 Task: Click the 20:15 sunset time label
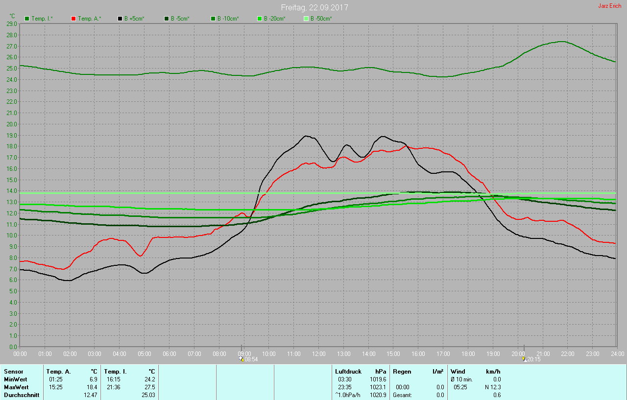coord(534,359)
